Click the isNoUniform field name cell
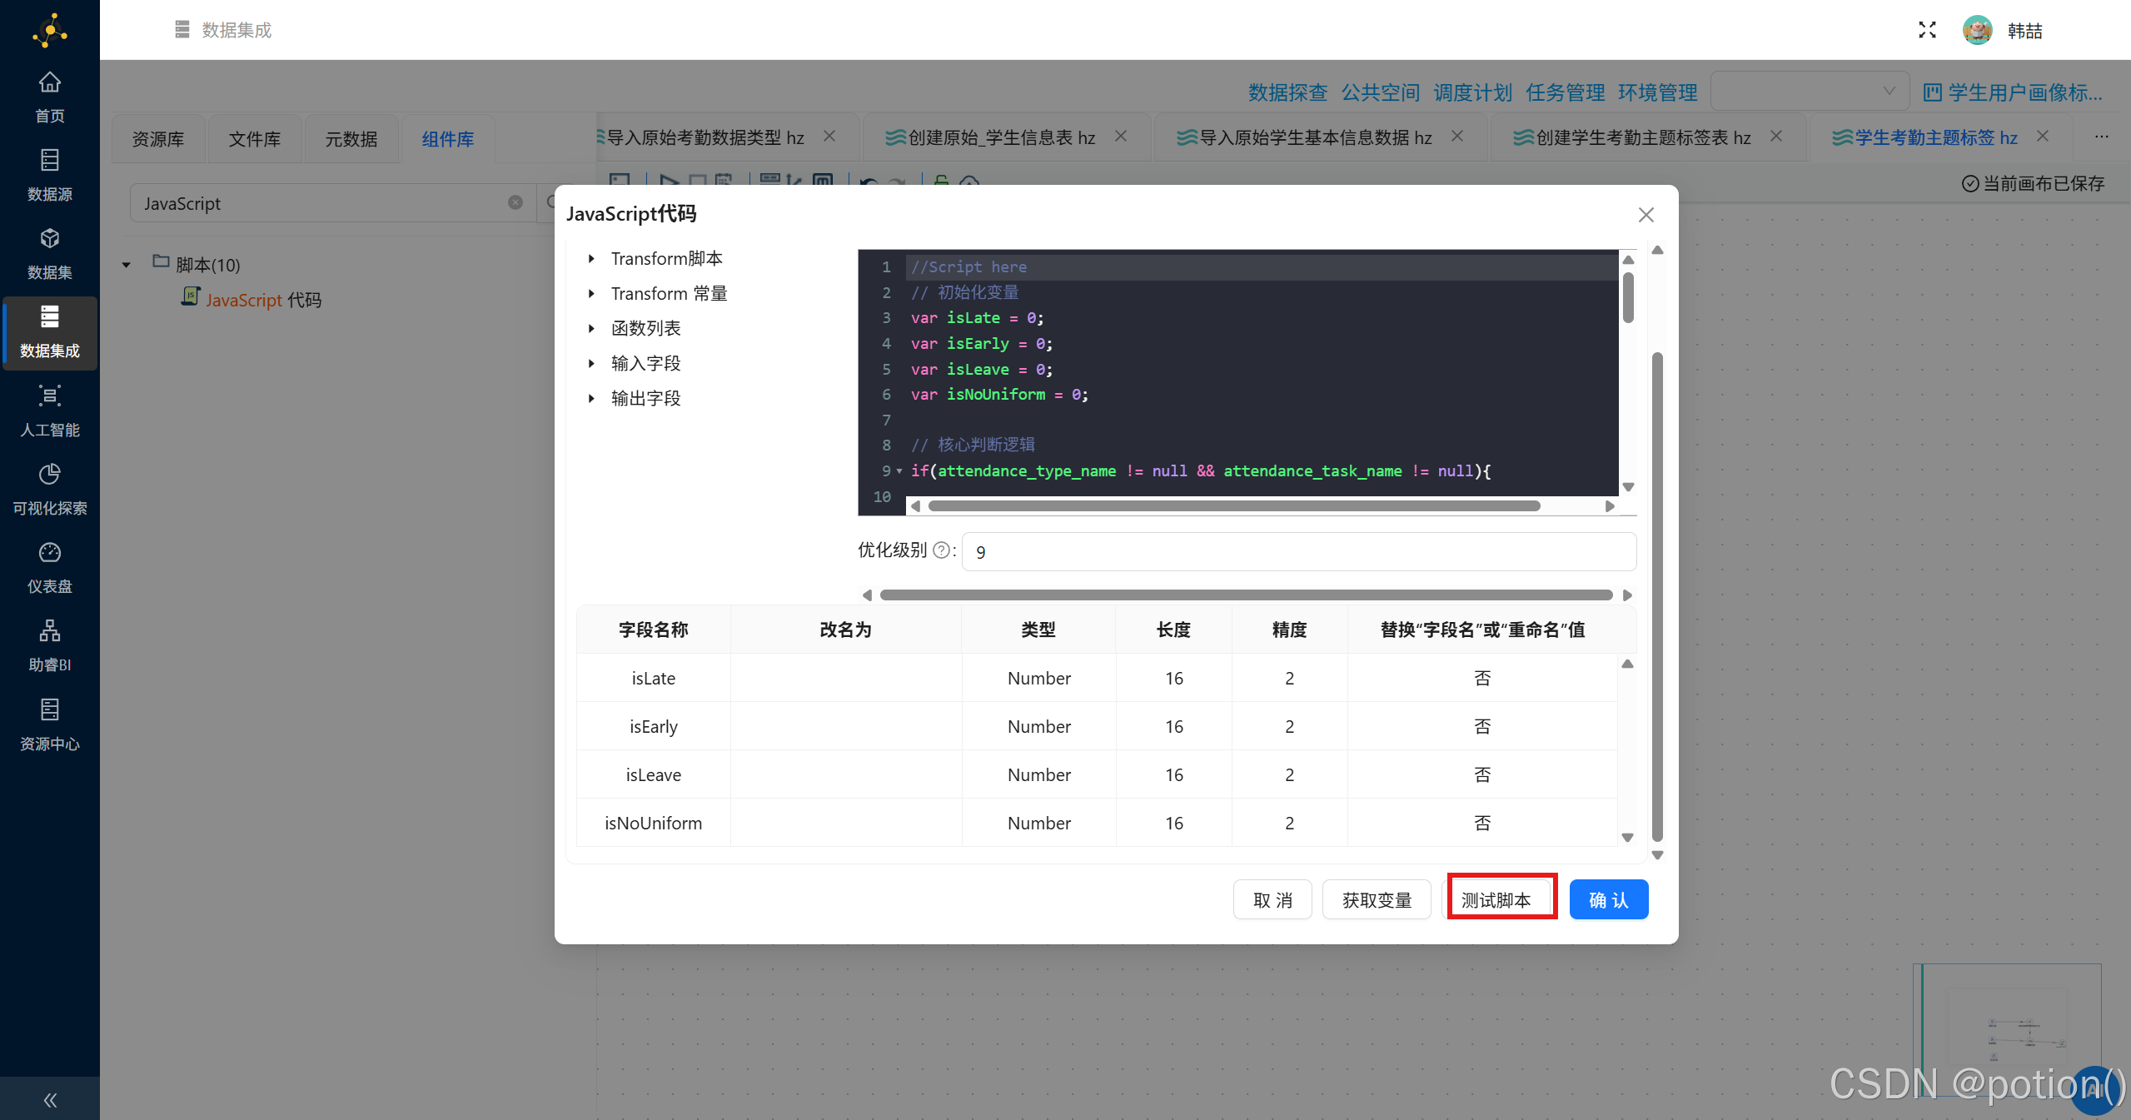 coord(653,823)
